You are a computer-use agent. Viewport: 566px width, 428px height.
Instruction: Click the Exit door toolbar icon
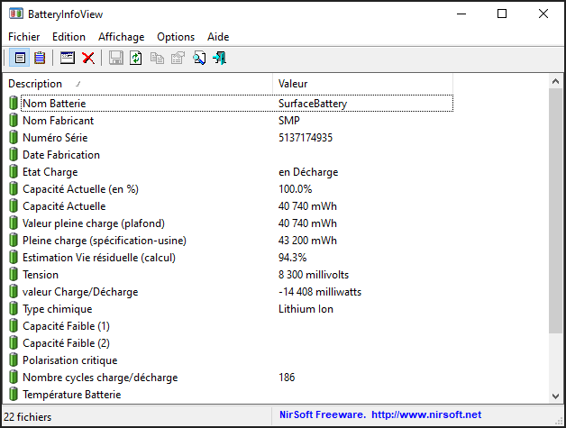point(219,59)
